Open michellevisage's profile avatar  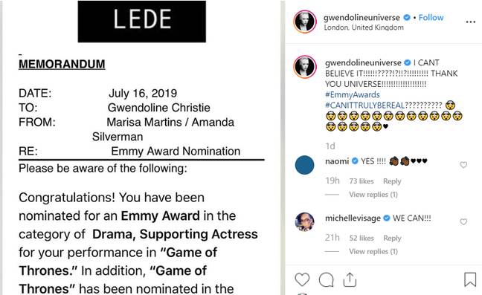pos(305,221)
